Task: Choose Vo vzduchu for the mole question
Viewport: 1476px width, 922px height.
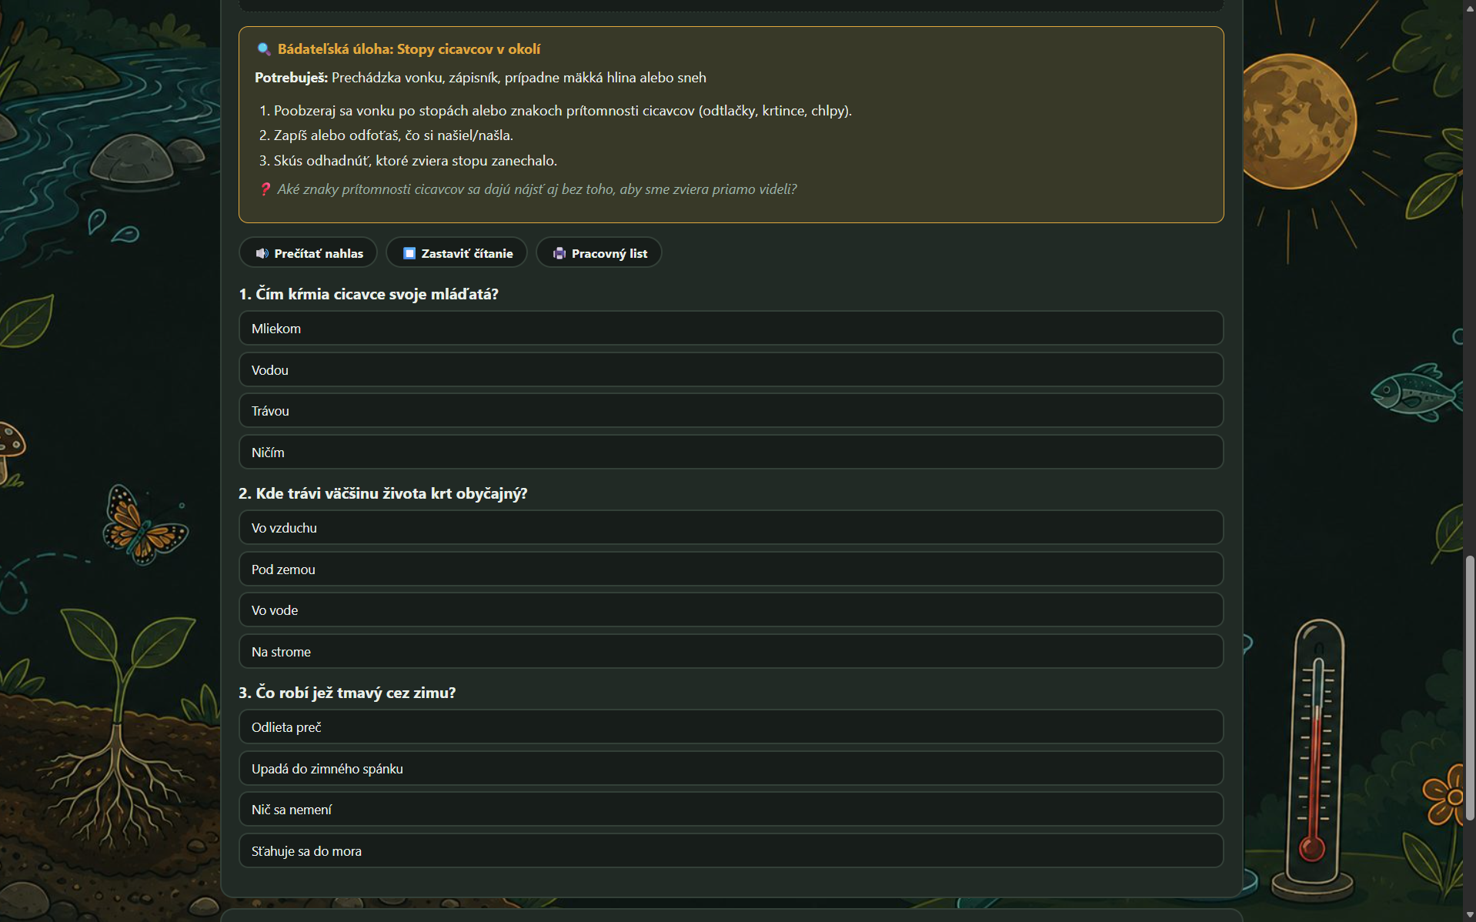Action: [x=730, y=528]
